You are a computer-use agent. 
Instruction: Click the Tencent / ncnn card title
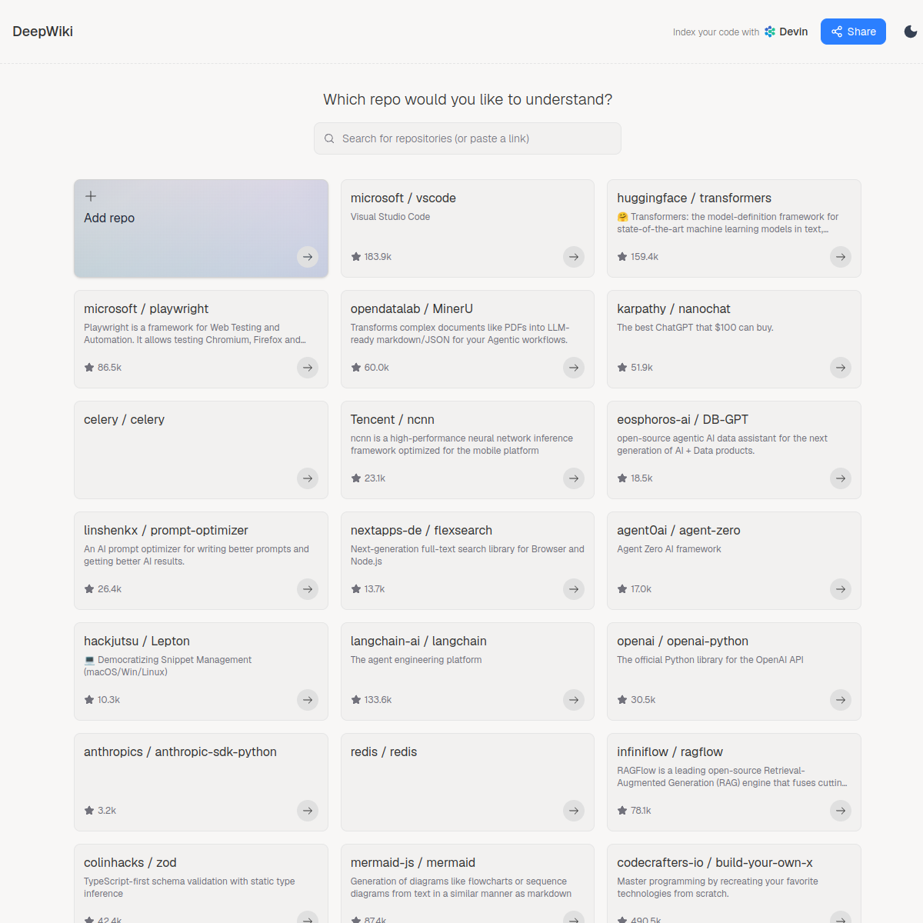pos(392,420)
